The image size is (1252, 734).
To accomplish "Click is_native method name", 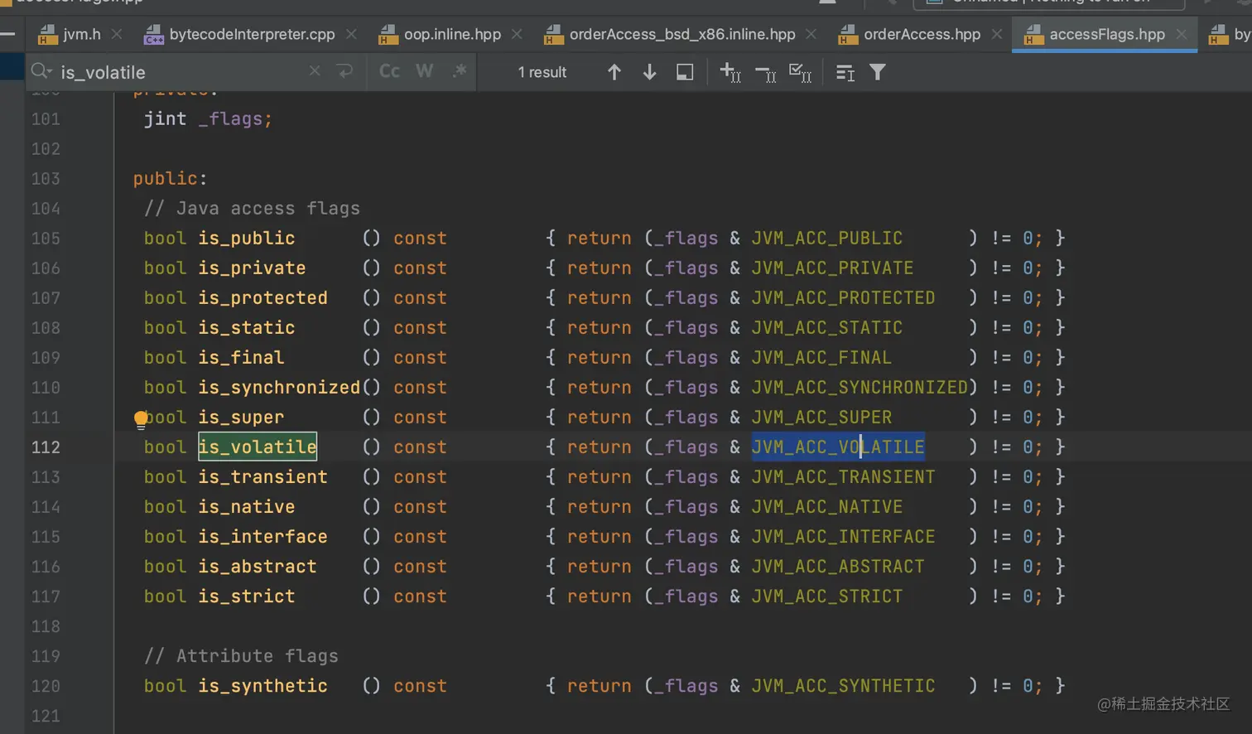I will pyautogui.click(x=247, y=506).
